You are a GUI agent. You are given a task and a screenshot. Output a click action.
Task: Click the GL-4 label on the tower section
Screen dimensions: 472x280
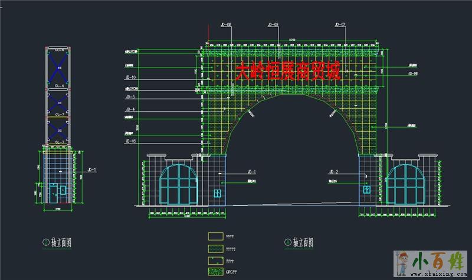tap(60, 86)
